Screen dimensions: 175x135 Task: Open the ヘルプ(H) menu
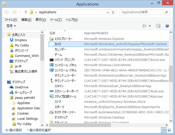[x=72, y=20]
